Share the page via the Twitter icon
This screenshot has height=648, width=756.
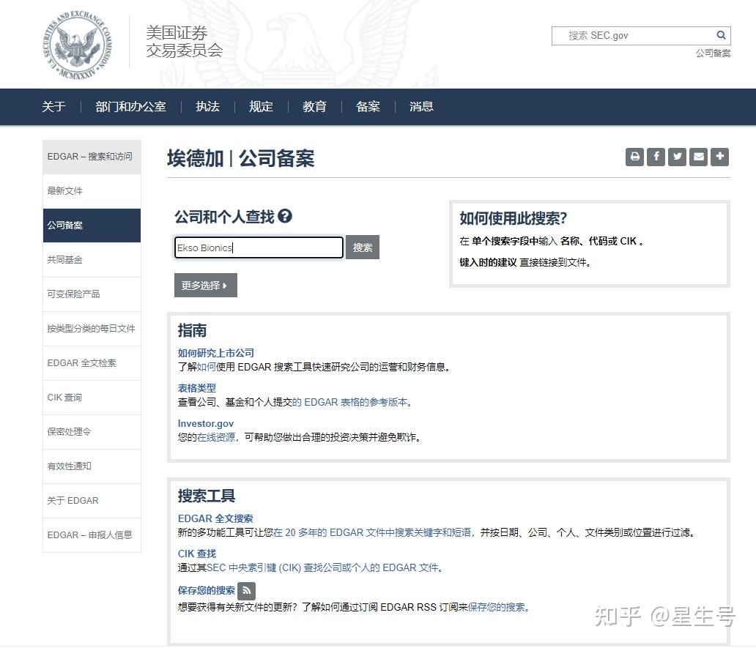pos(676,157)
